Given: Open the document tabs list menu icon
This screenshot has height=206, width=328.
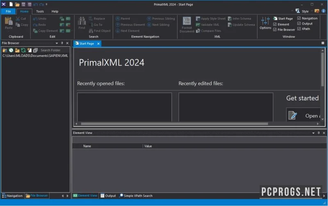Looking at the screenshot, I should (323, 43).
